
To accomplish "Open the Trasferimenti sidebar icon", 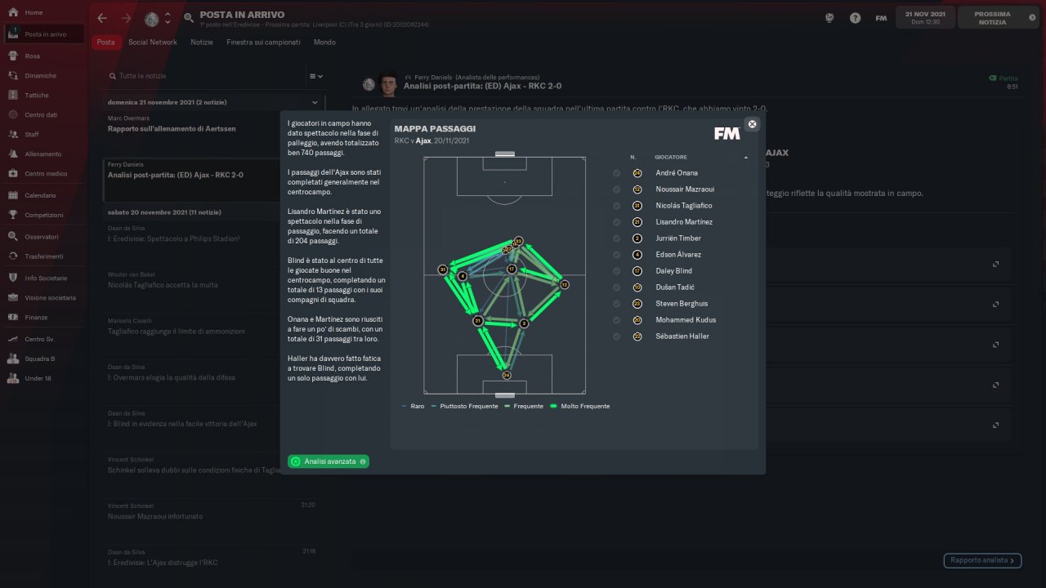I will 13,256.
